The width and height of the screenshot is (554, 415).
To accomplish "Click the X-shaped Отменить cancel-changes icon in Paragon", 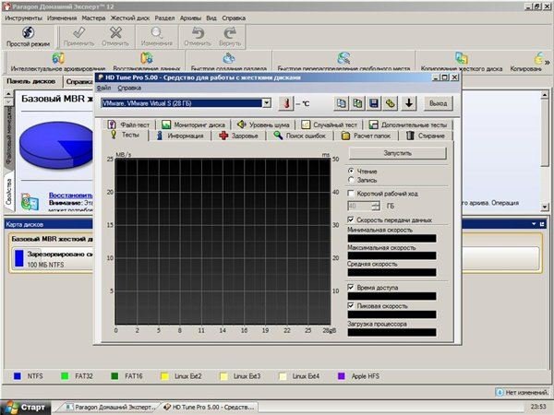I will [115, 32].
